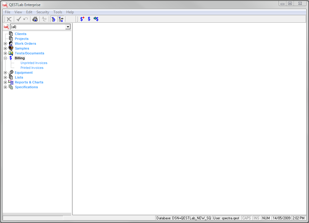The height and width of the screenshot is (223, 309).
Task: Open the Tools menu
Action: 58,12
